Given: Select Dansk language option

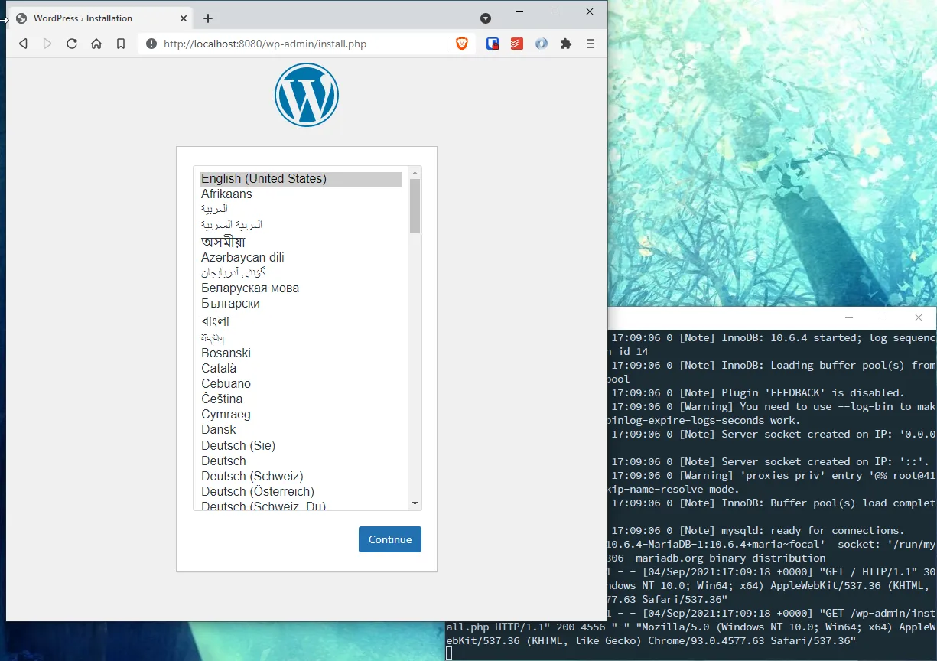Looking at the screenshot, I should pyautogui.click(x=301, y=430).
